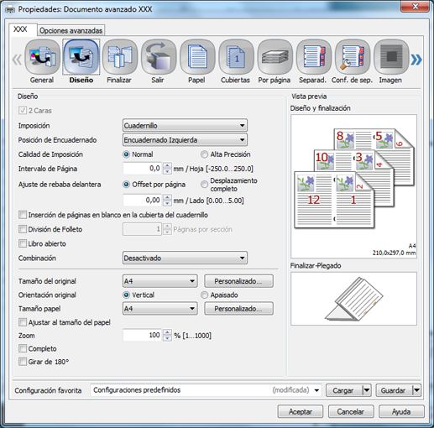This screenshot has width=434, height=428.
Task: Expand the Imposición dropdown
Action: tap(185, 125)
